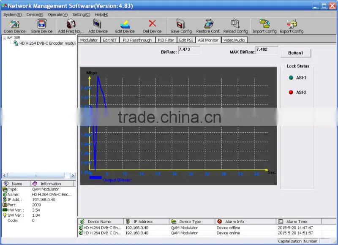The width and height of the screenshot is (338, 245).
Task: Select the Add Freq No... toolbar icon
Action: pyautogui.click(x=71, y=26)
